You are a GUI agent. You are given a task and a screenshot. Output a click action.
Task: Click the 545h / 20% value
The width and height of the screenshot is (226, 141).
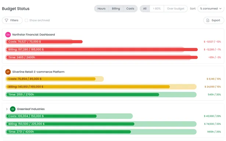point(214,94)
